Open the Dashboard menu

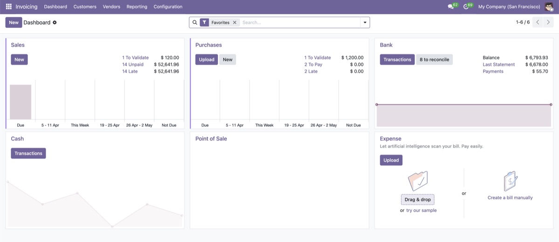tap(55, 7)
